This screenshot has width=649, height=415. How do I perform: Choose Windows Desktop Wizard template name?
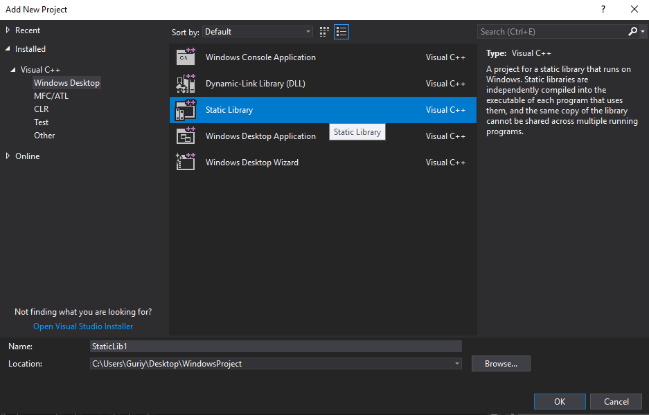252,163
